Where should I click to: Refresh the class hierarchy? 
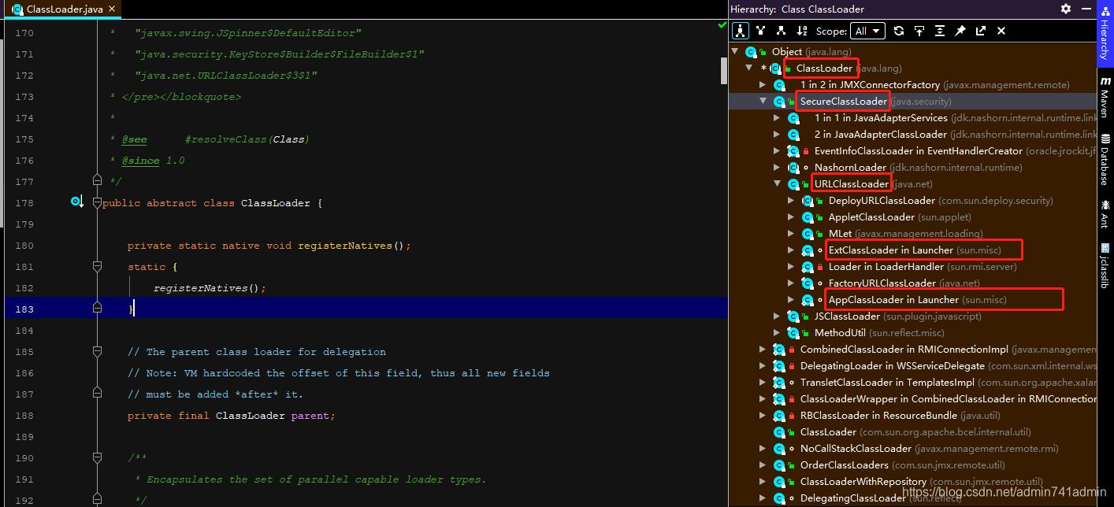click(x=899, y=31)
